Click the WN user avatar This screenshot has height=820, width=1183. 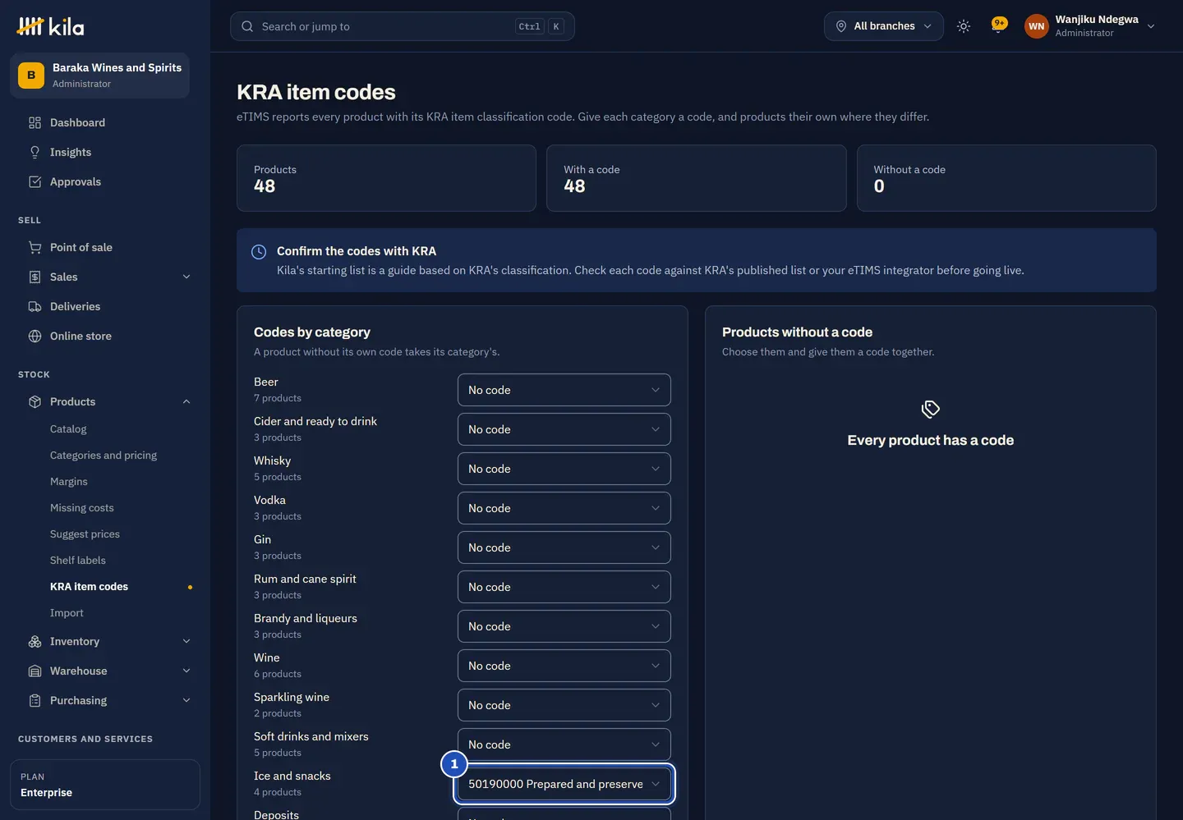[x=1037, y=26]
